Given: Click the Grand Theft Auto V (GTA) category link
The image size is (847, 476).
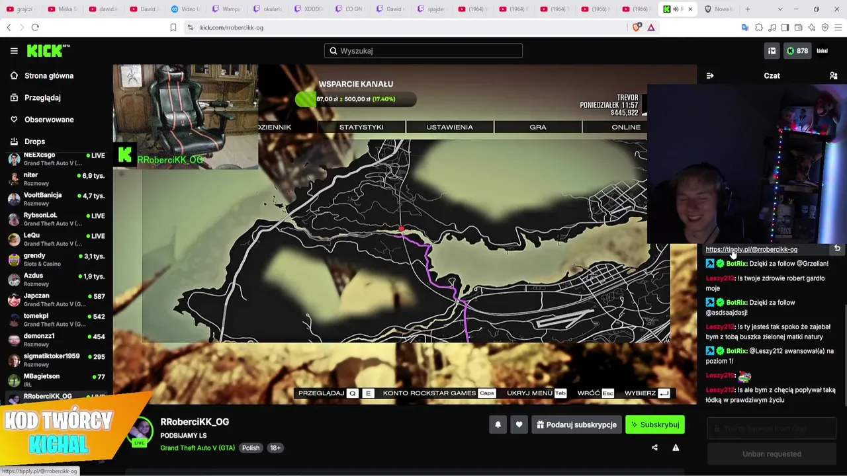Looking at the screenshot, I should tap(197, 448).
